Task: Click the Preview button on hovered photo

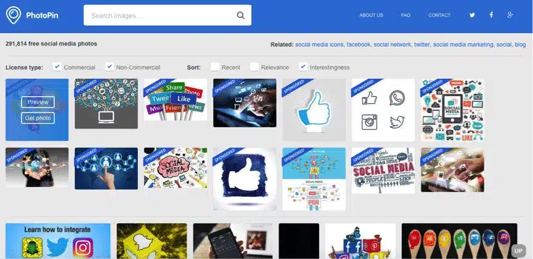Action: coord(38,102)
